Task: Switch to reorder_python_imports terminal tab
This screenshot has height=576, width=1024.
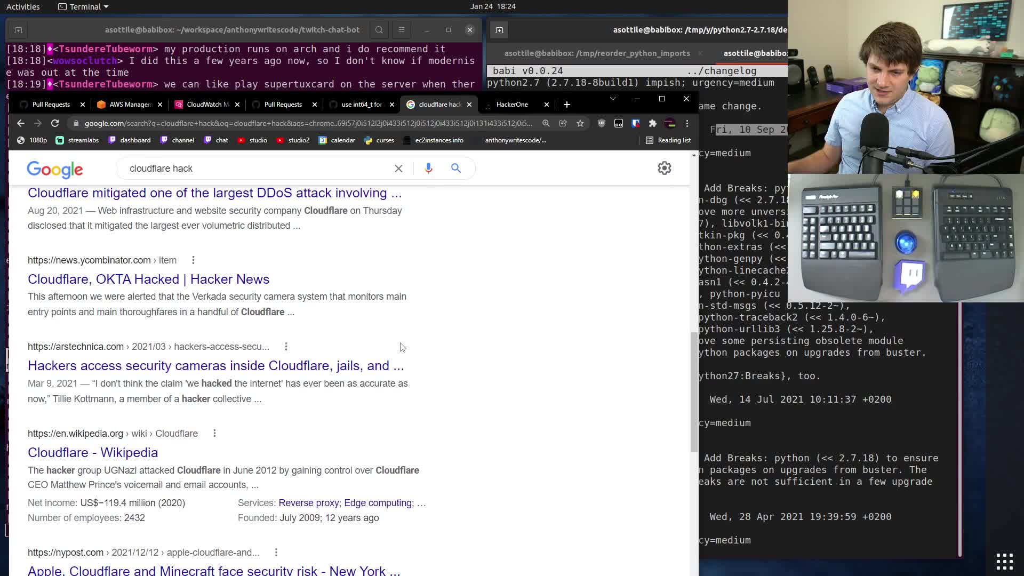Action: pyautogui.click(x=597, y=53)
